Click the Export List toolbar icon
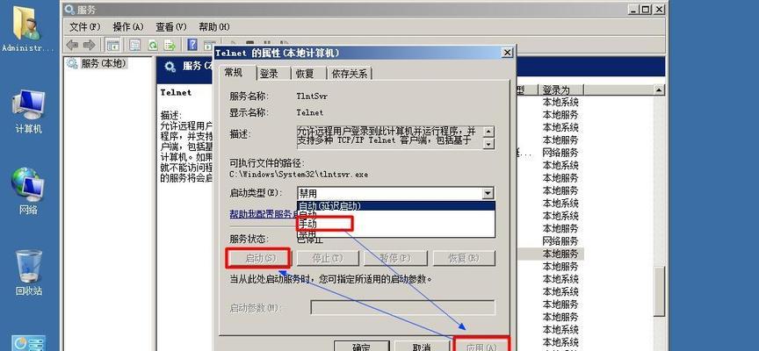This screenshot has height=351, width=759. tap(170, 45)
